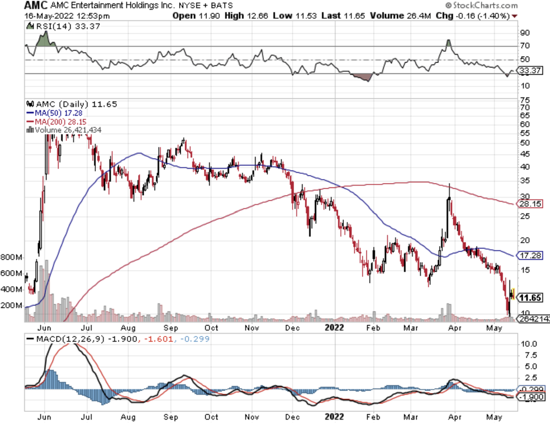Viewport: 550px width, 423px height.
Task: Click the Chg -0.16 (-1.40%) value
Action: tap(472, 16)
